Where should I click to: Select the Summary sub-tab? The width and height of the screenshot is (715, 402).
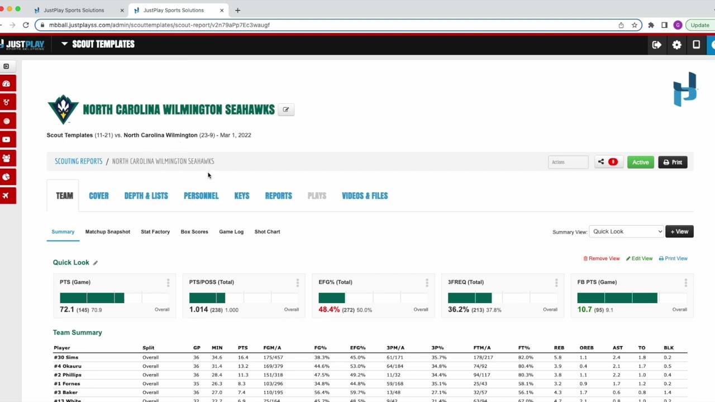(63, 232)
